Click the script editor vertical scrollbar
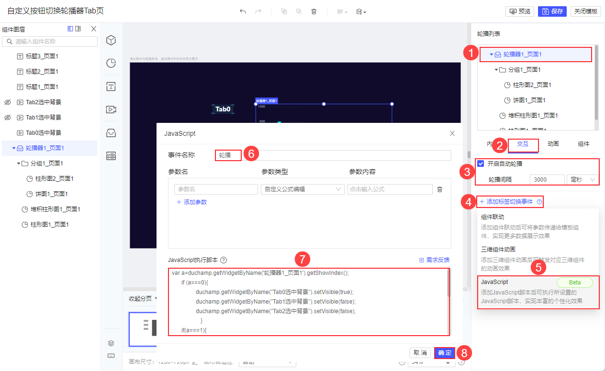The width and height of the screenshot is (605, 371). point(448,282)
